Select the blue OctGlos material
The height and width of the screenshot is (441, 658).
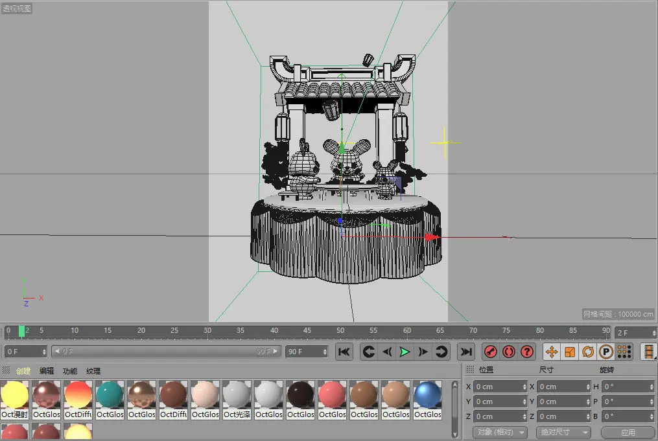[428, 400]
